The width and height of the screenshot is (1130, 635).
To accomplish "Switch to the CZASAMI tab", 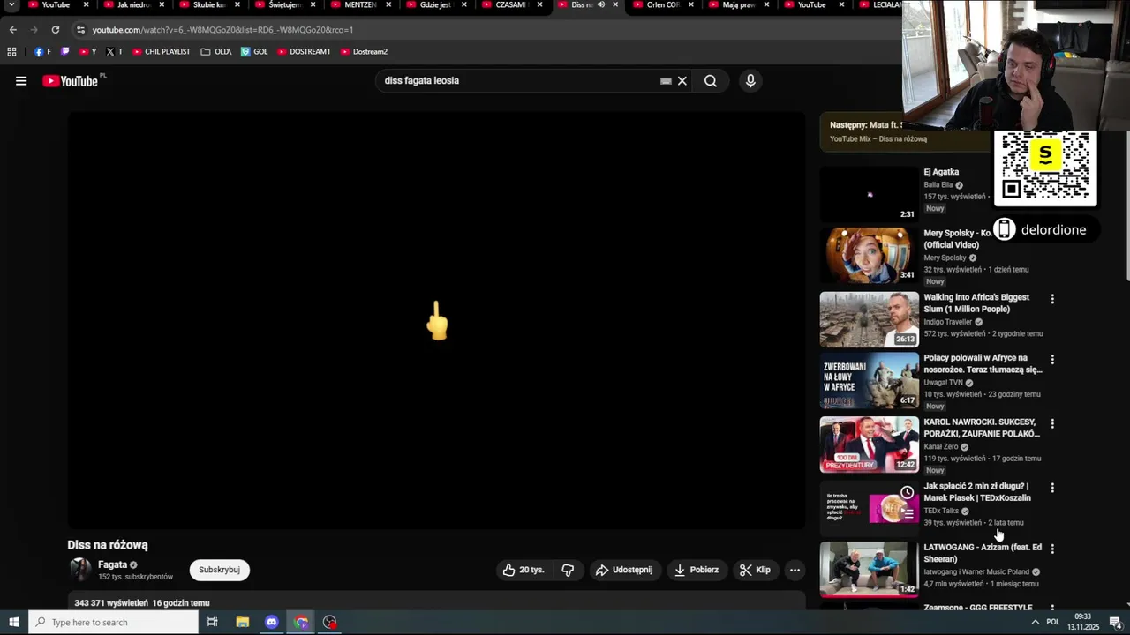I will click(x=511, y=4).
